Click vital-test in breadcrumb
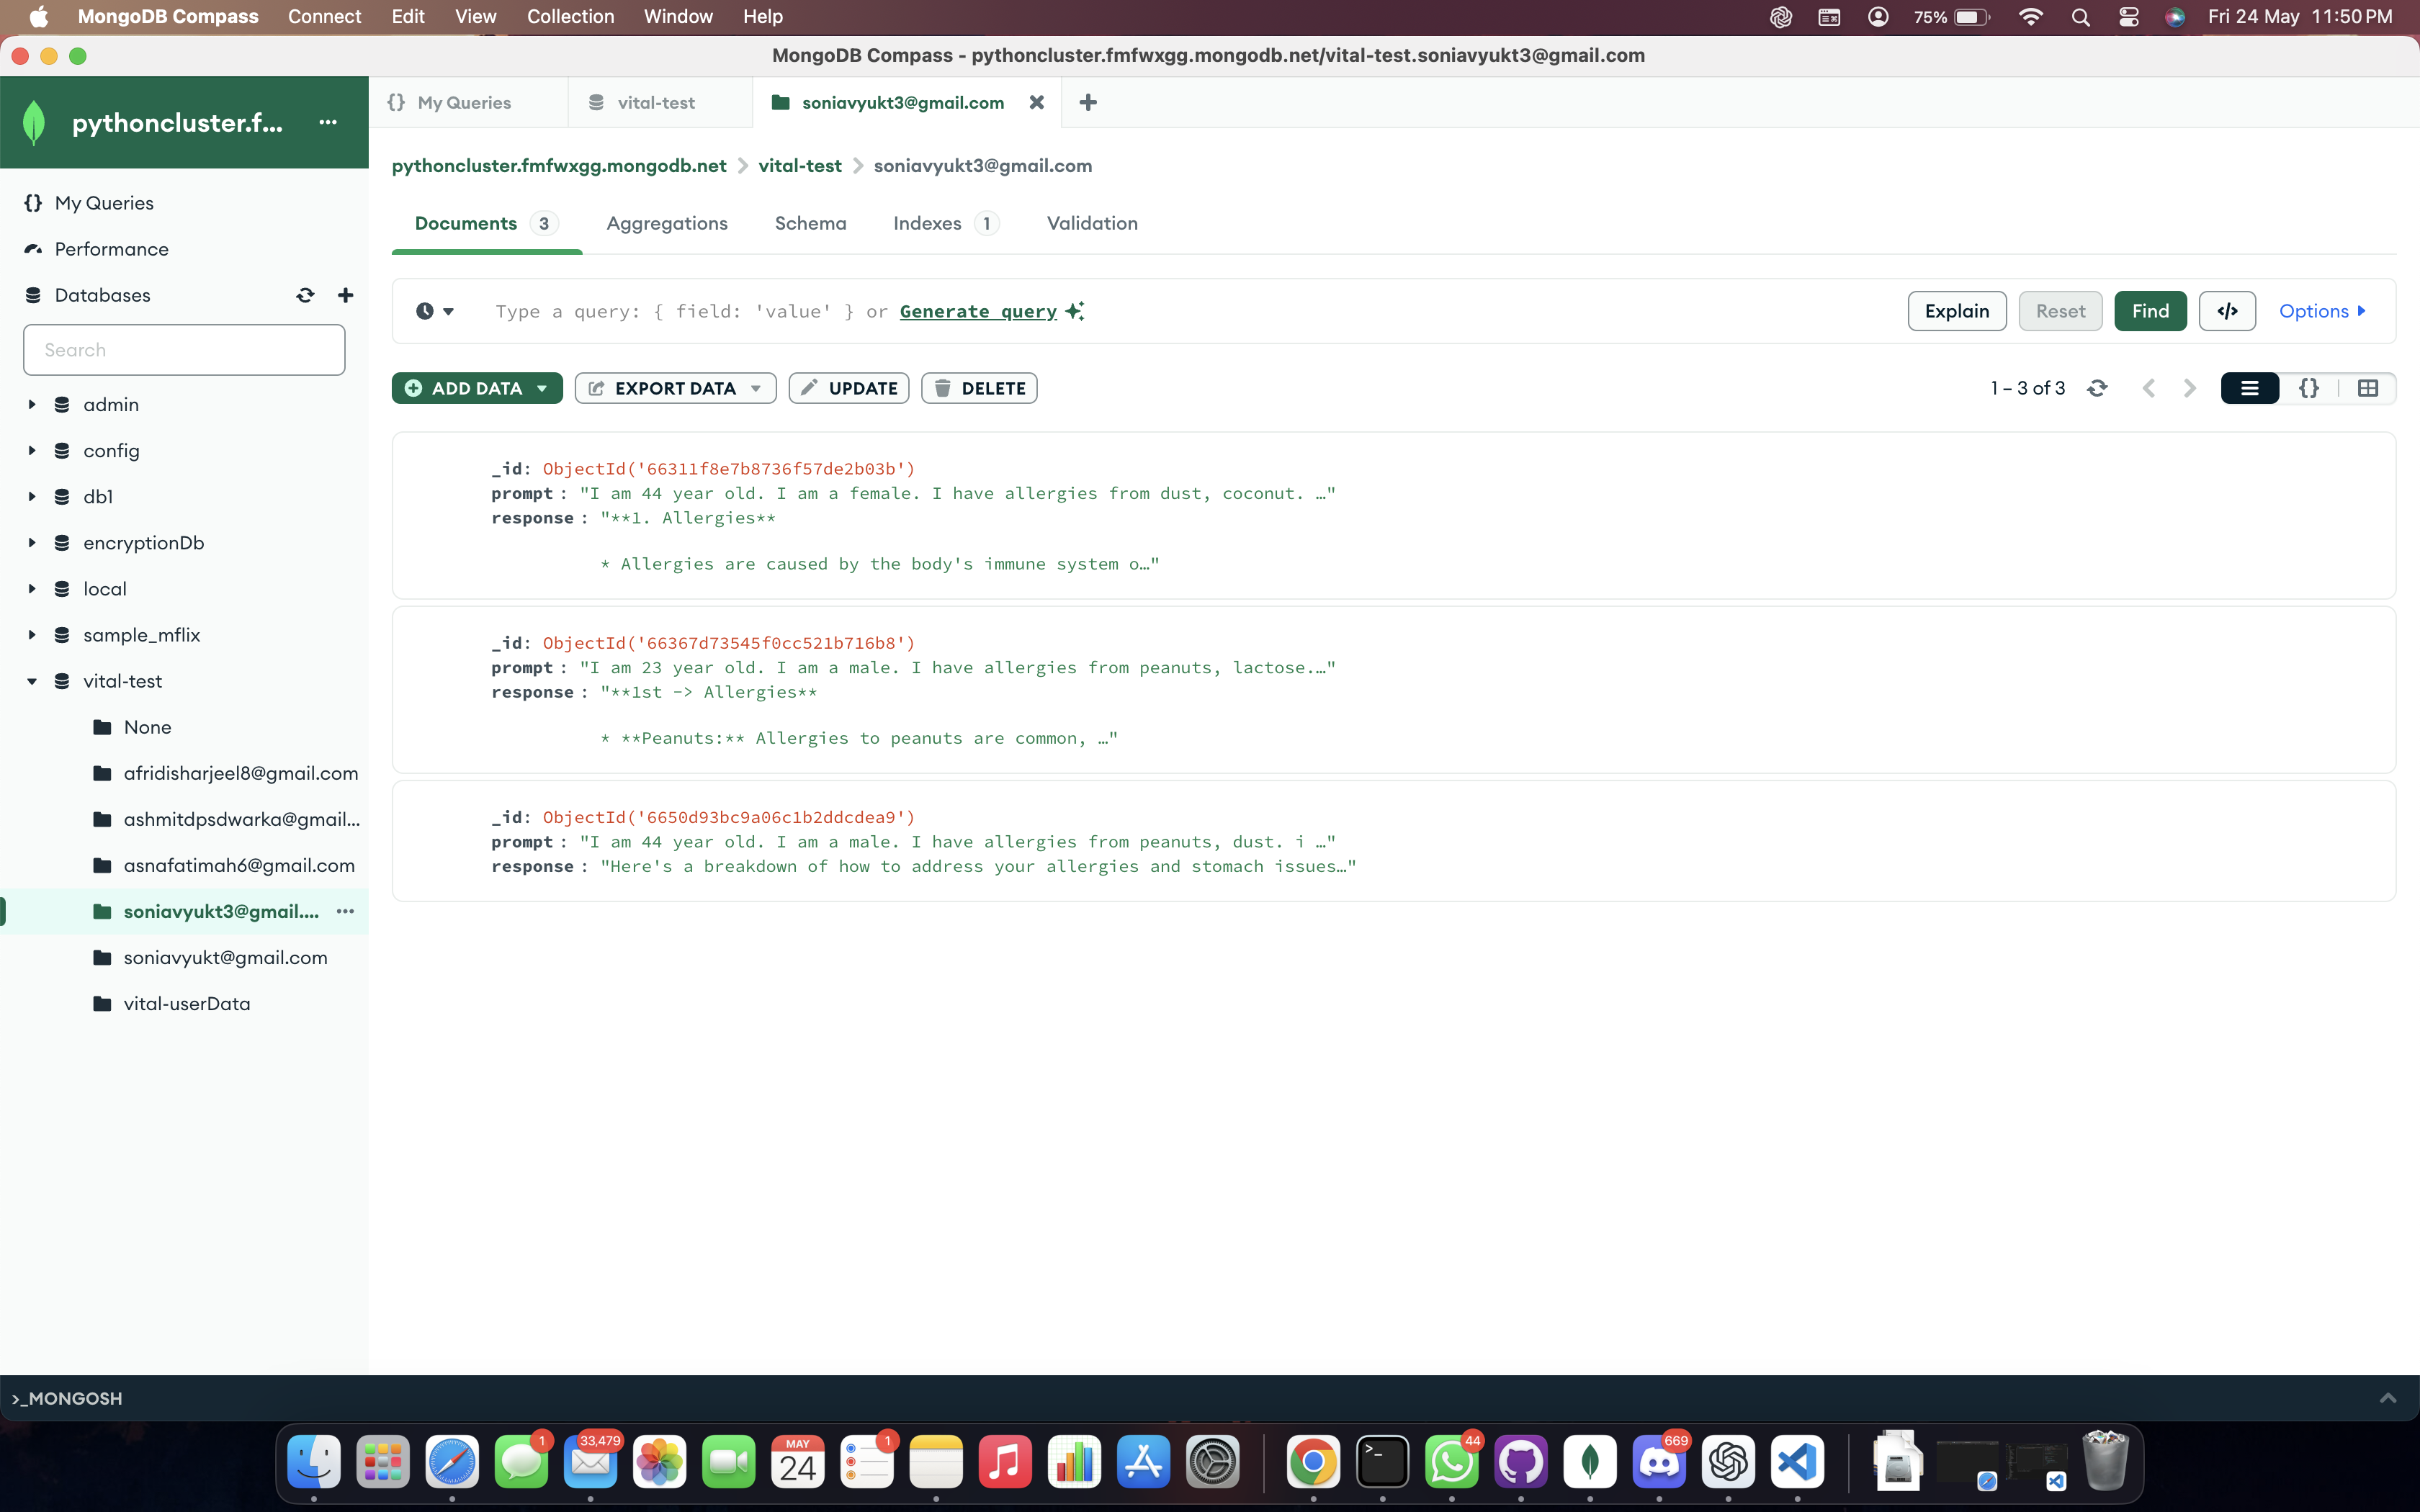The height and width of the screenshot is (1512, 2420). 800,166
